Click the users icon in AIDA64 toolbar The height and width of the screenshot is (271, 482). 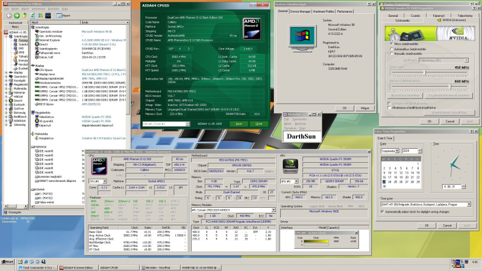pos(40,16)
